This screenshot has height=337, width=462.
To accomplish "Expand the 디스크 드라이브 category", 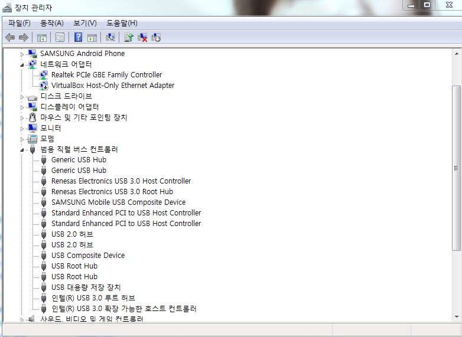I will [x=22, y=97].
